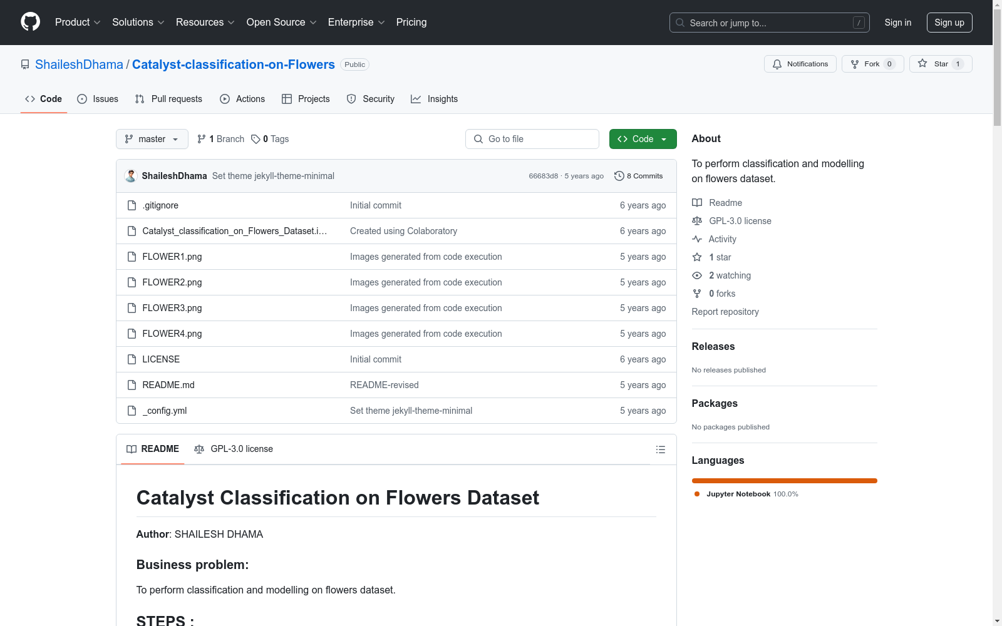
Task: Switch to the Pull requests tab
Action: coord(168,99)
